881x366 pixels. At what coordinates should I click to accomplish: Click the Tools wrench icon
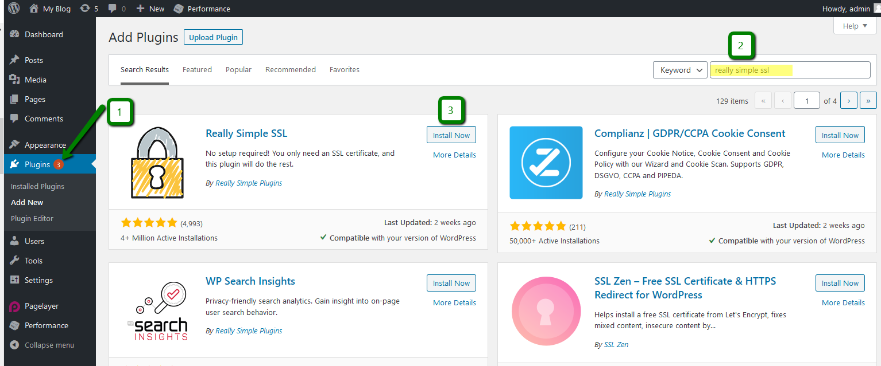point(14,261)
